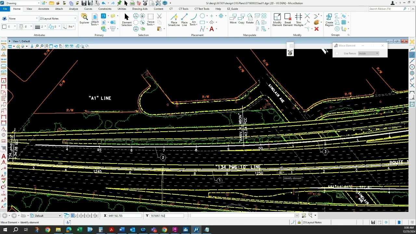Image resolution: width=416 pixels, height=234 pixels.
Task: Click the Windows Start button
Action: coord(5,230)
